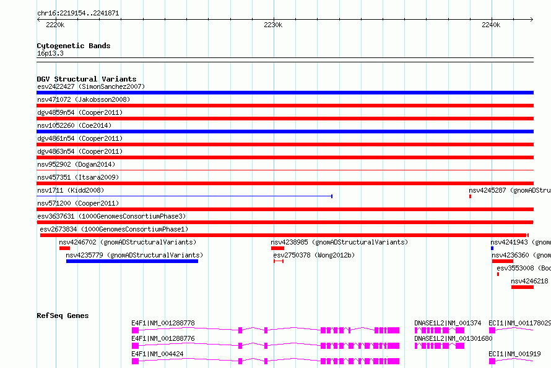Viewport: 551px width, 368px height.
Task: Click the nsv4241943 variant label
Action: (x=521, y=242)
